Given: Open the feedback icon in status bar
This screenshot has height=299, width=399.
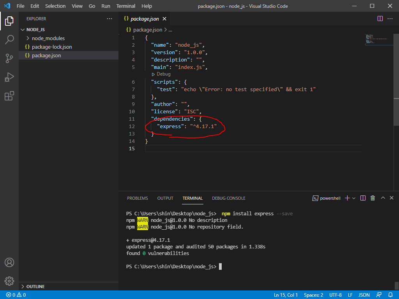Looking at the screenshot, I should coord(379,295).
